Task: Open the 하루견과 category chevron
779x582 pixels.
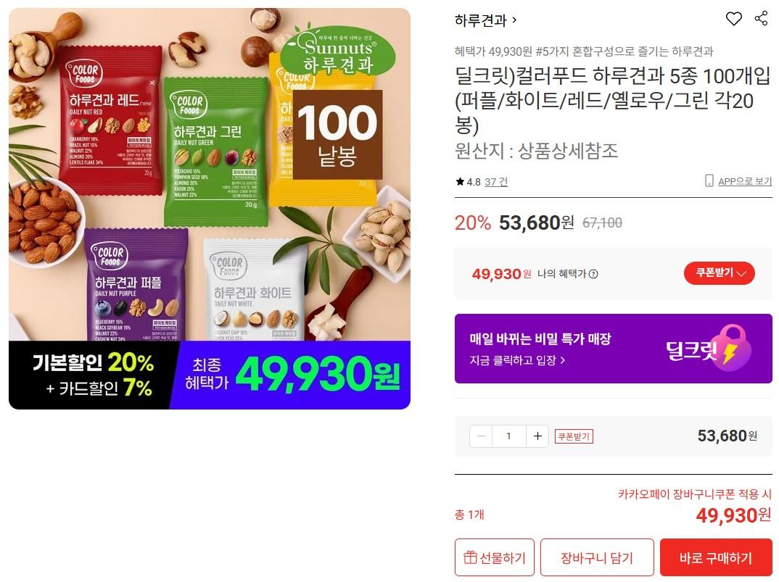Action: point(514,20)
